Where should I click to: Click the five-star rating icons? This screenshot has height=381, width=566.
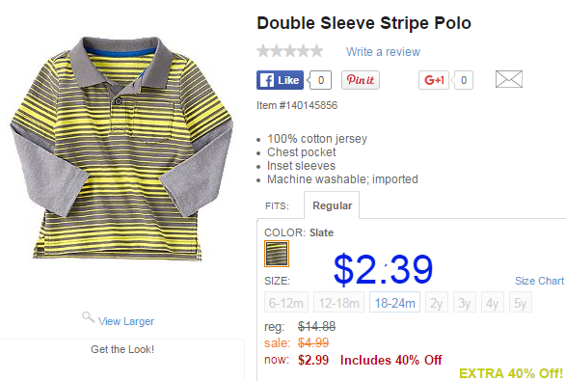290,51
